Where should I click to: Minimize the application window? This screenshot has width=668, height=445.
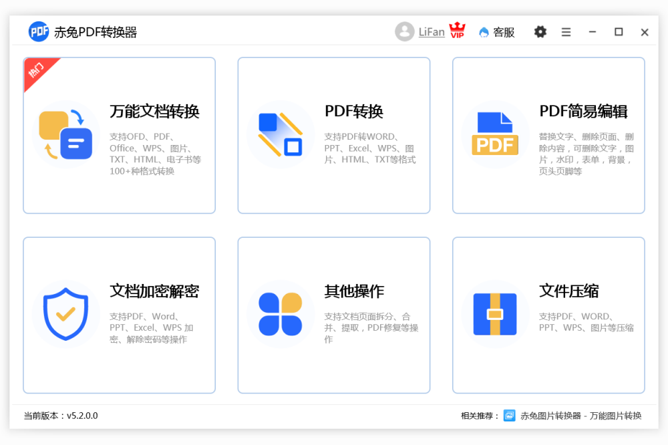592,32
